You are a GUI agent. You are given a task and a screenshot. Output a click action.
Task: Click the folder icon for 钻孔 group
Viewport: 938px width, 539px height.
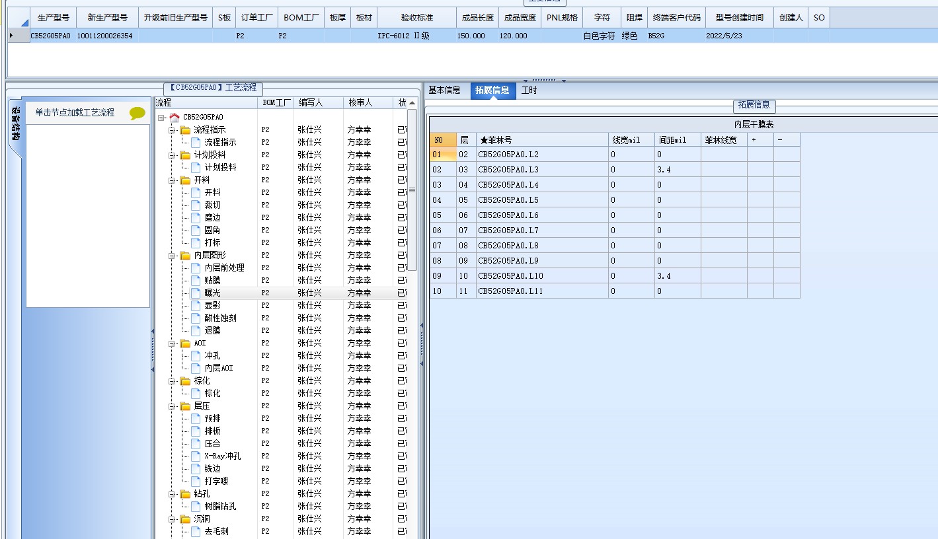(x=185, y=493)
